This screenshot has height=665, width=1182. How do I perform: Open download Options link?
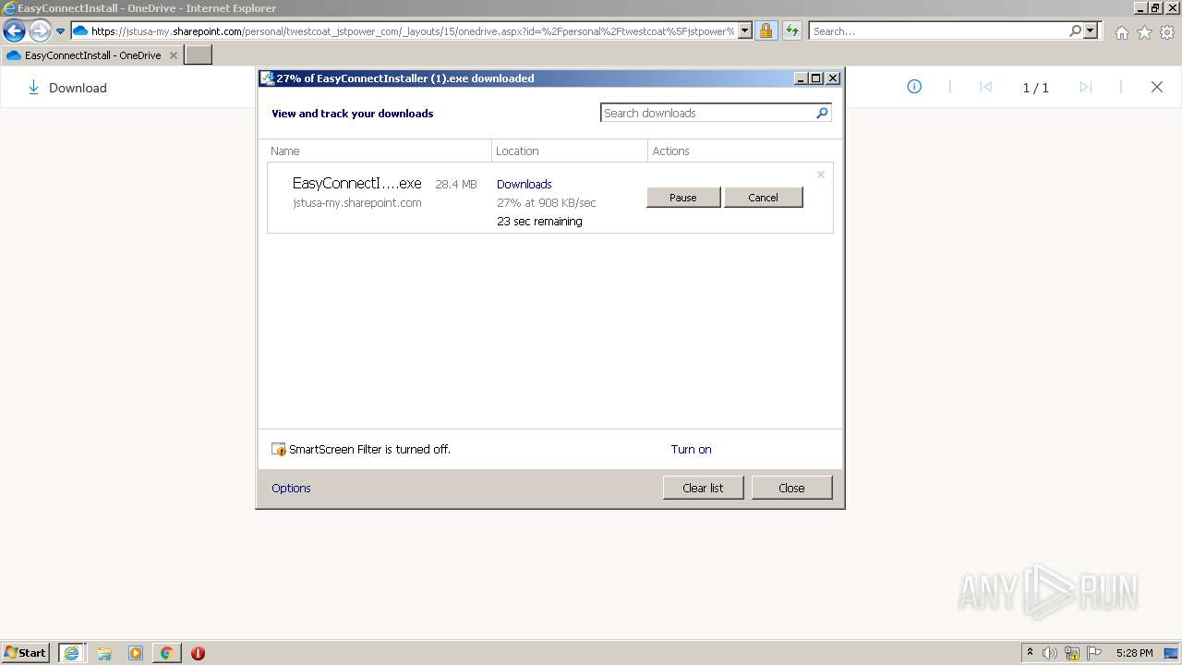(x=291, y=489)
